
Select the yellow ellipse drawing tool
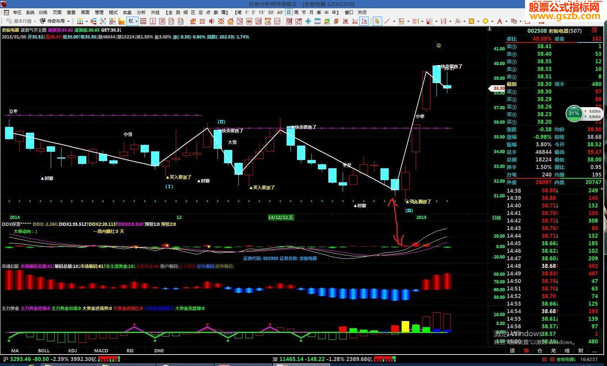[x=485, y=21]
